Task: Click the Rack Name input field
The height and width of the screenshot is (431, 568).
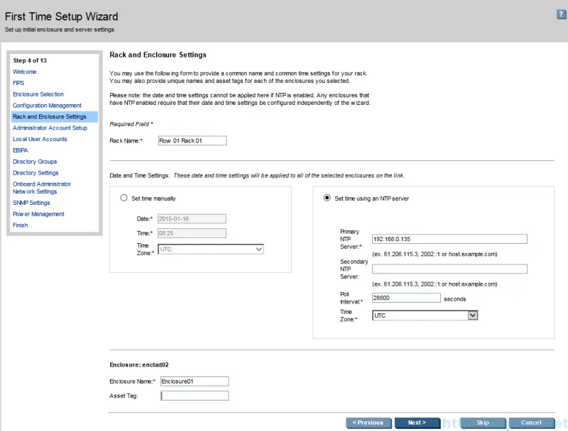Action: point(192,140)
